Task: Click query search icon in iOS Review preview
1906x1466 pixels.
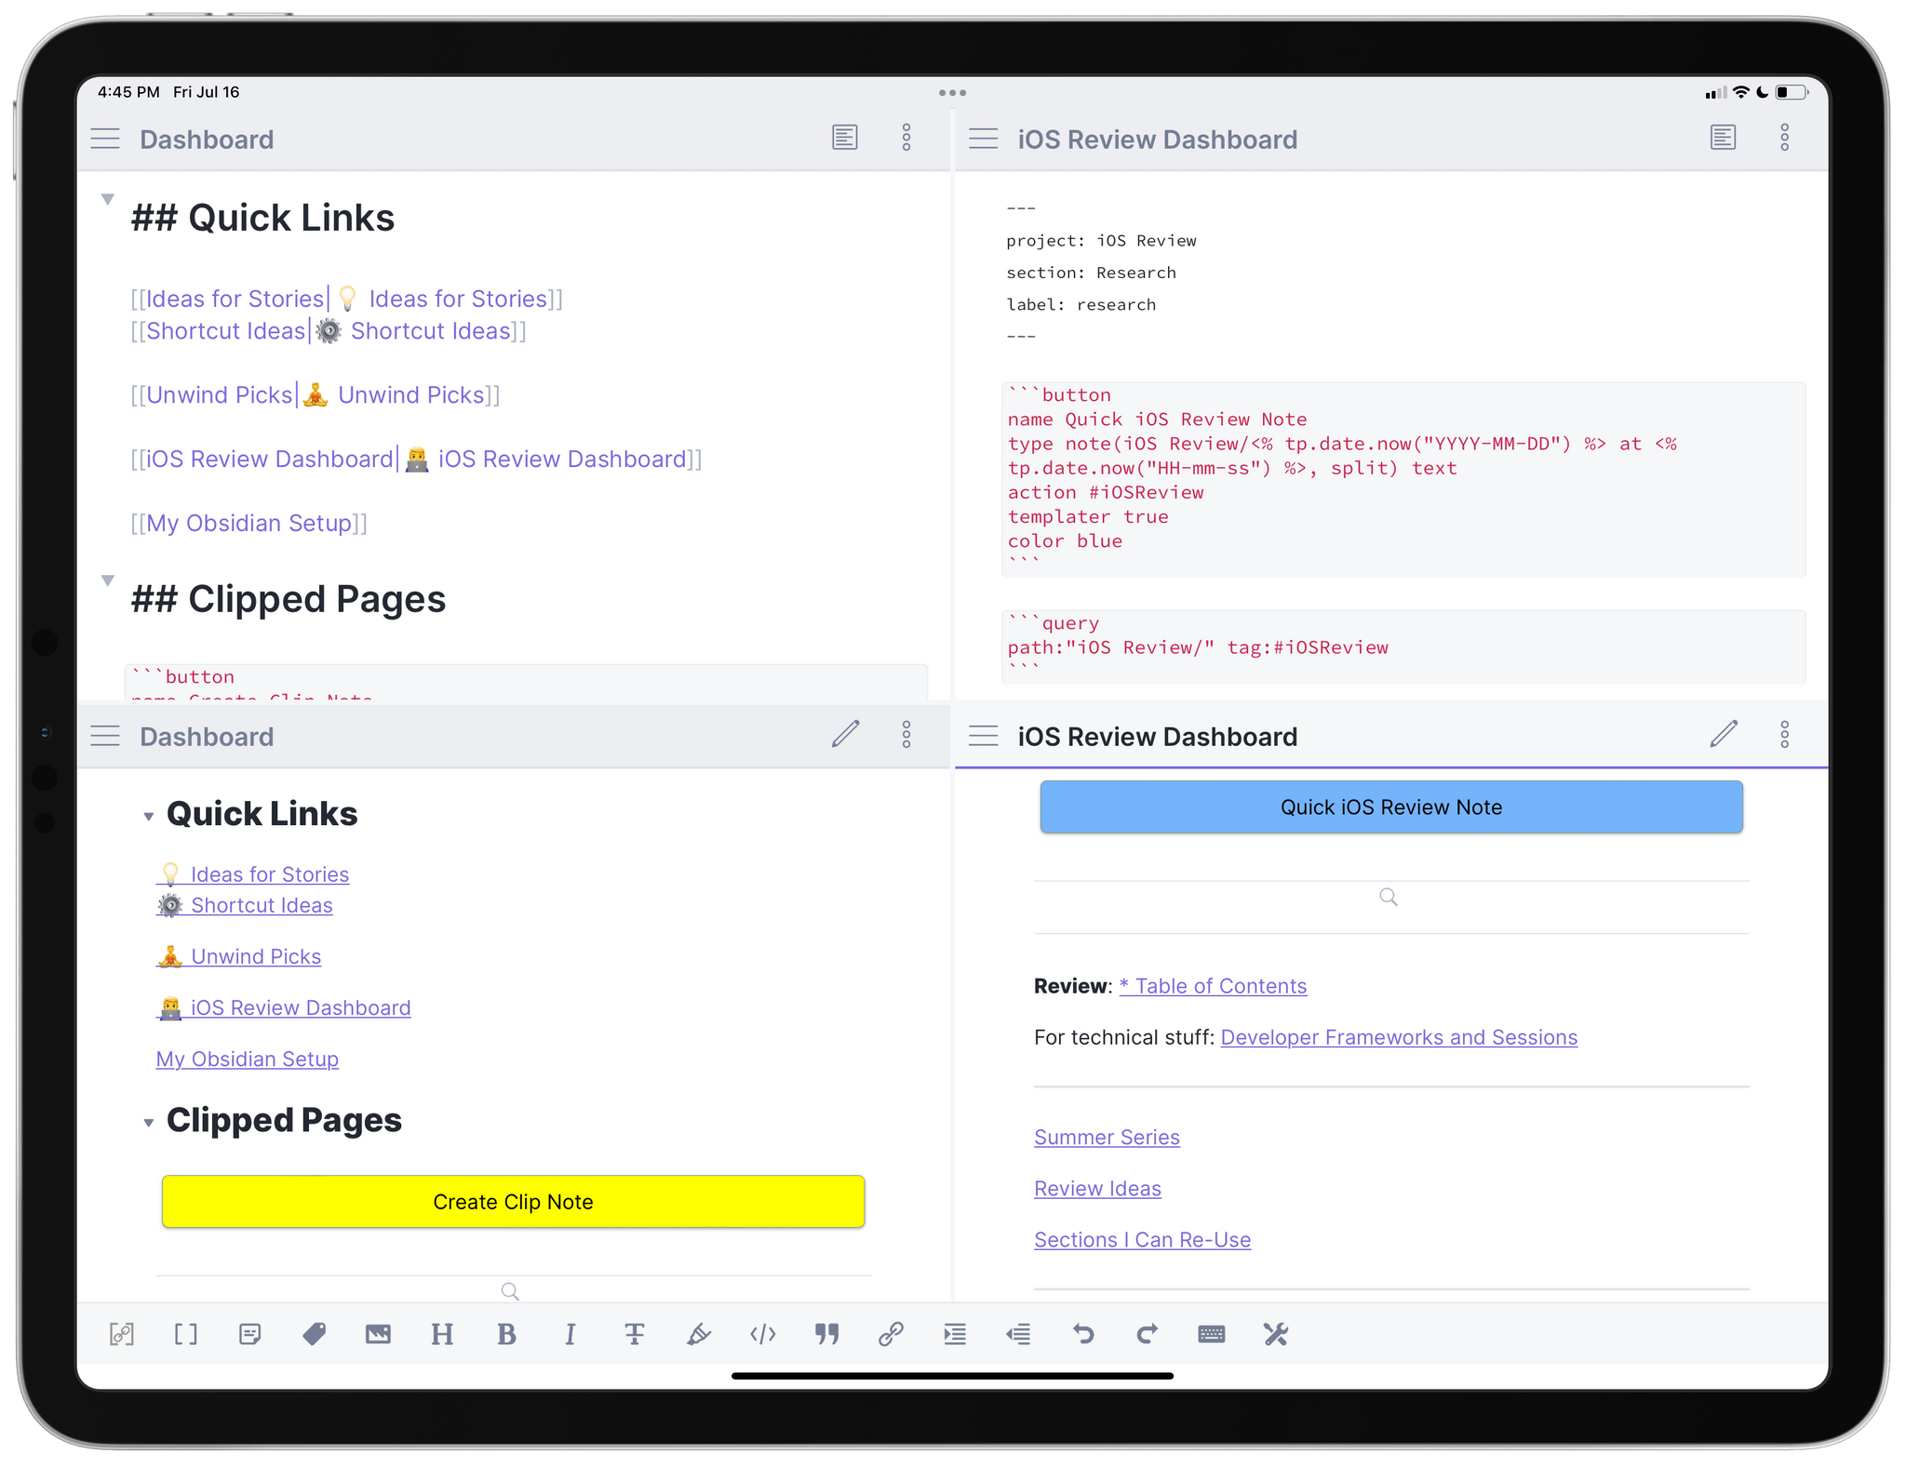Action: click(1389, 898)
